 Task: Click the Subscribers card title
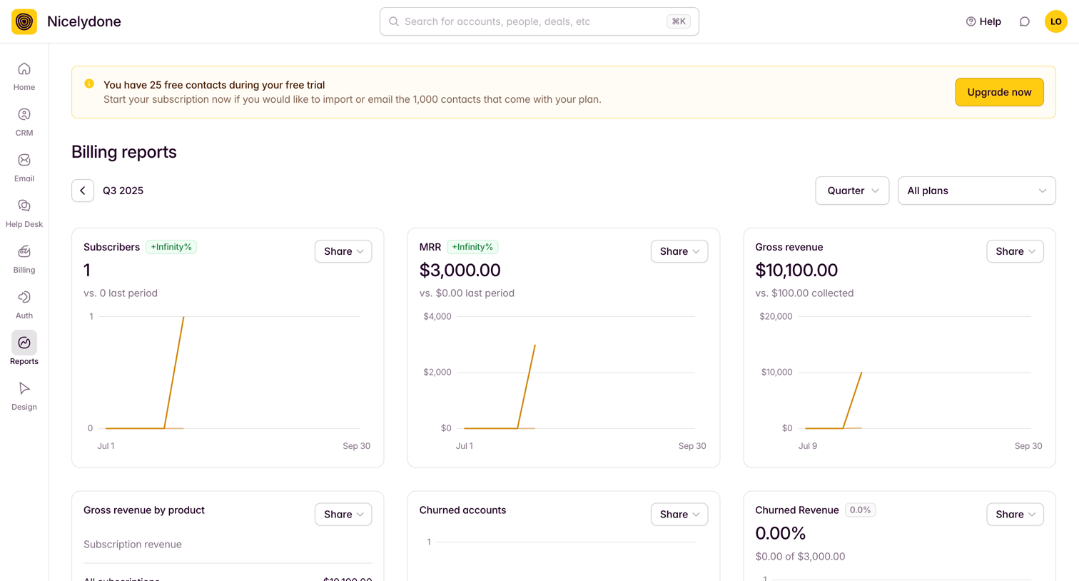coord(111,247)
